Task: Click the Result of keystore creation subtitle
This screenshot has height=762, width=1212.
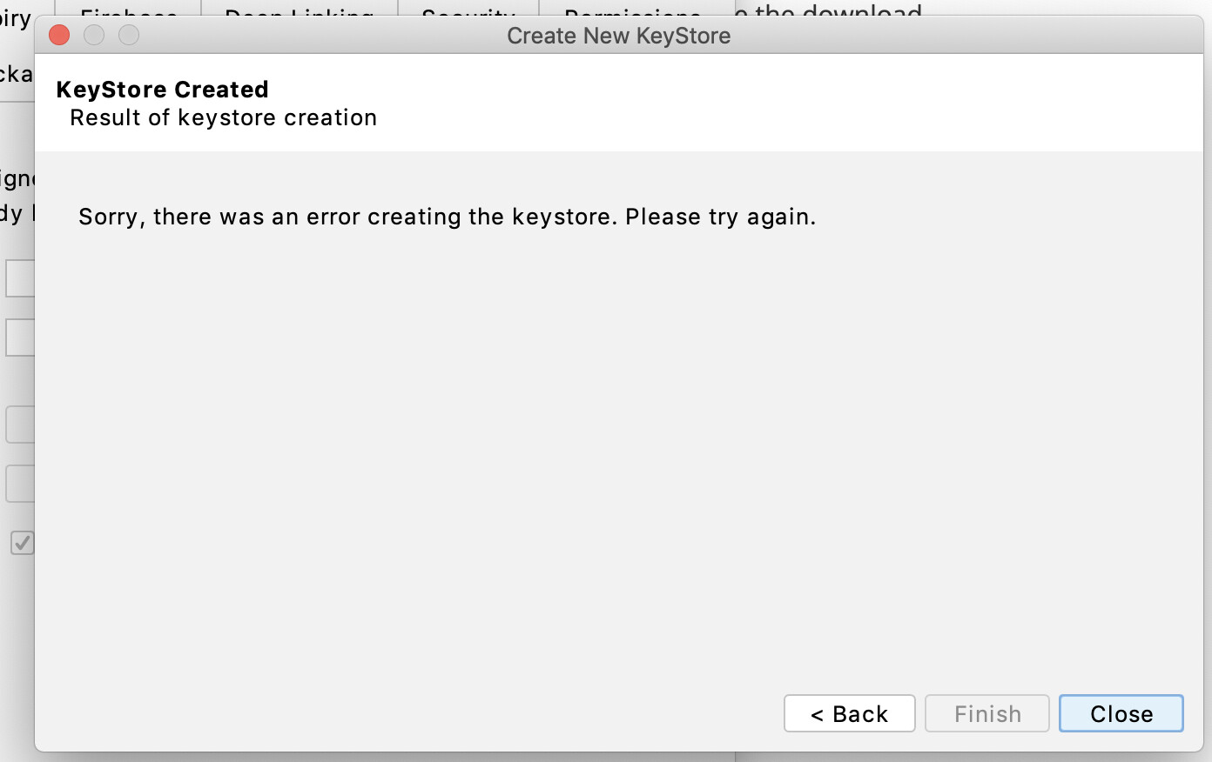Action: pos(223,117)
